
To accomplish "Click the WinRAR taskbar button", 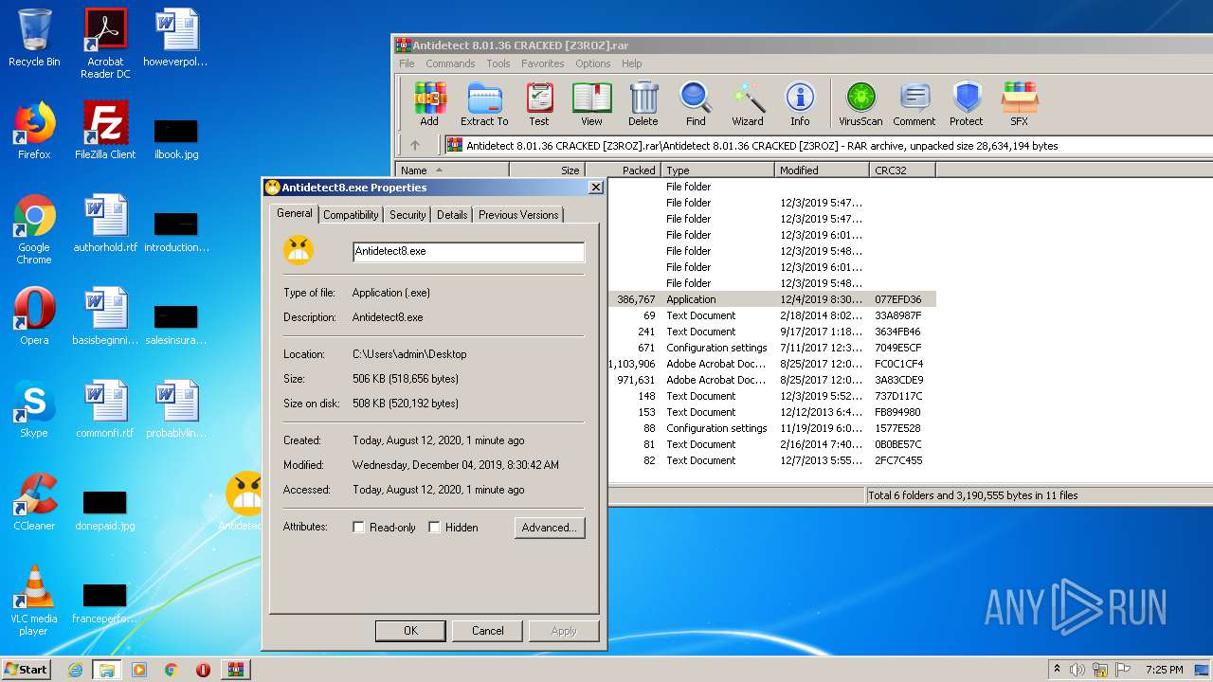I will pos(236,670).
